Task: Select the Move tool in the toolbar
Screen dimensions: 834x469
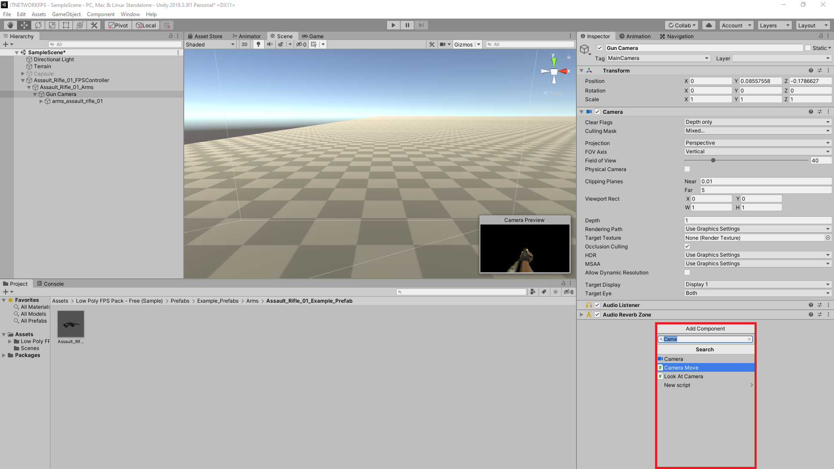Action: pos(24,25)
